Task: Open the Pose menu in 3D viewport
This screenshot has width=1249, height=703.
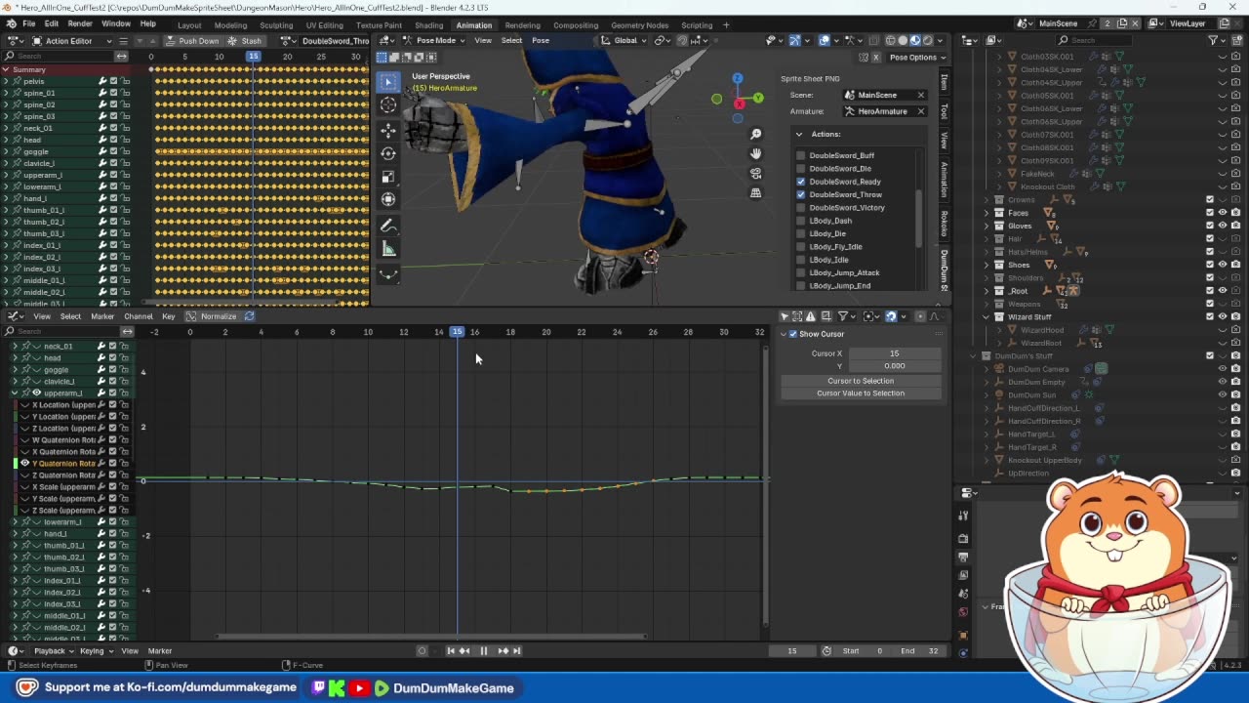Action: 540,41
